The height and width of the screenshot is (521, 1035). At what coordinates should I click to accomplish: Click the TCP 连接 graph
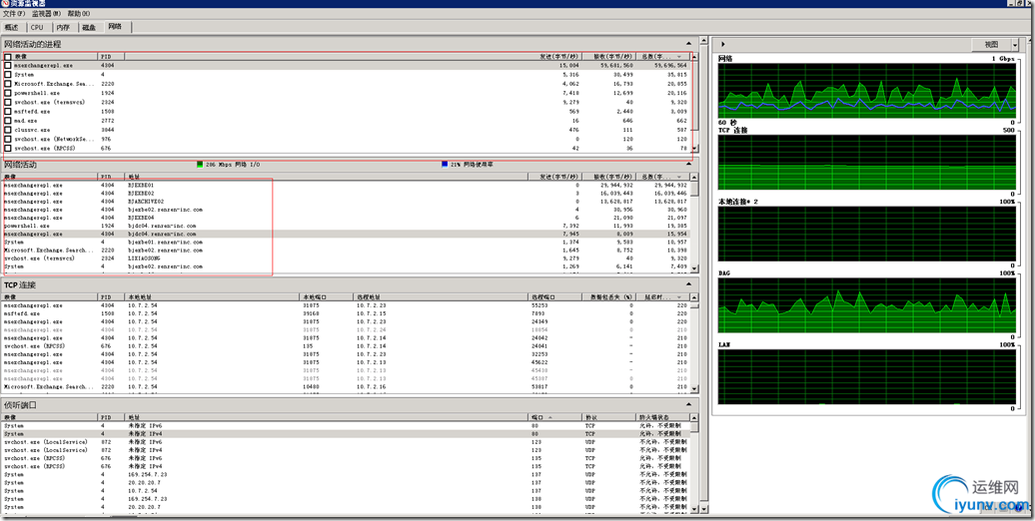pos(867,163)
